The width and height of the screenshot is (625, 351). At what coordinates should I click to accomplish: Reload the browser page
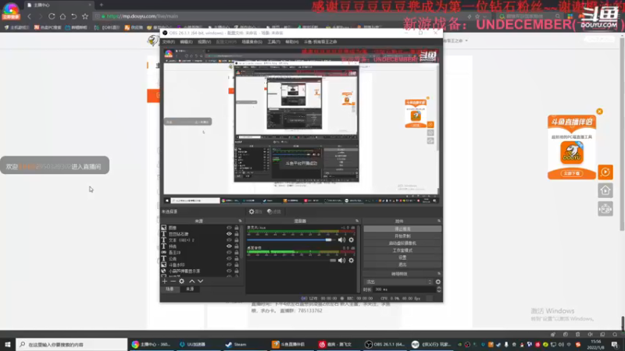point(52,16)
